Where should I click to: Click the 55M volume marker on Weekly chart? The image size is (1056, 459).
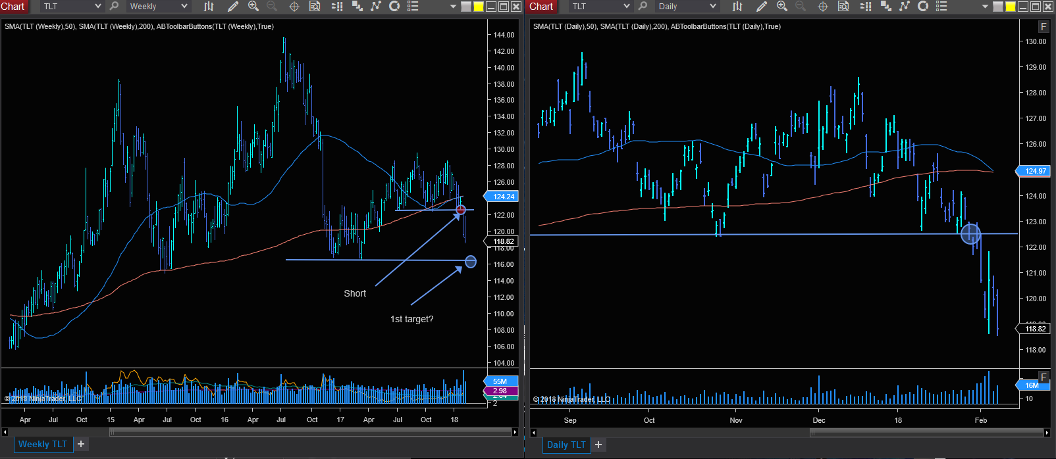pyautogui.click(x=502, y=381)
